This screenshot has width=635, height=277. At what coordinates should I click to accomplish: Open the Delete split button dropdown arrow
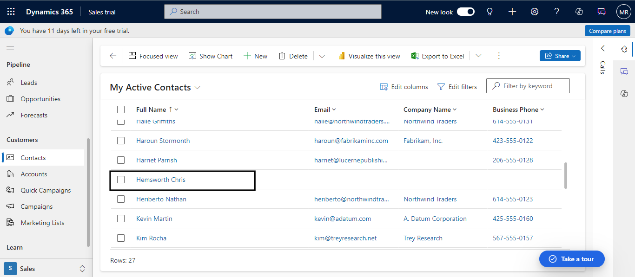(322, 56)
